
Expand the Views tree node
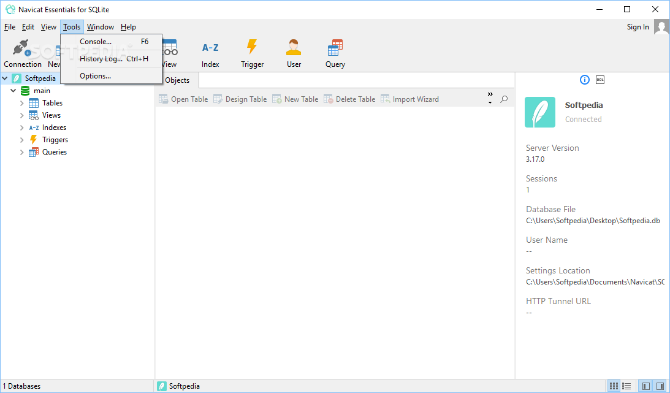22,115
